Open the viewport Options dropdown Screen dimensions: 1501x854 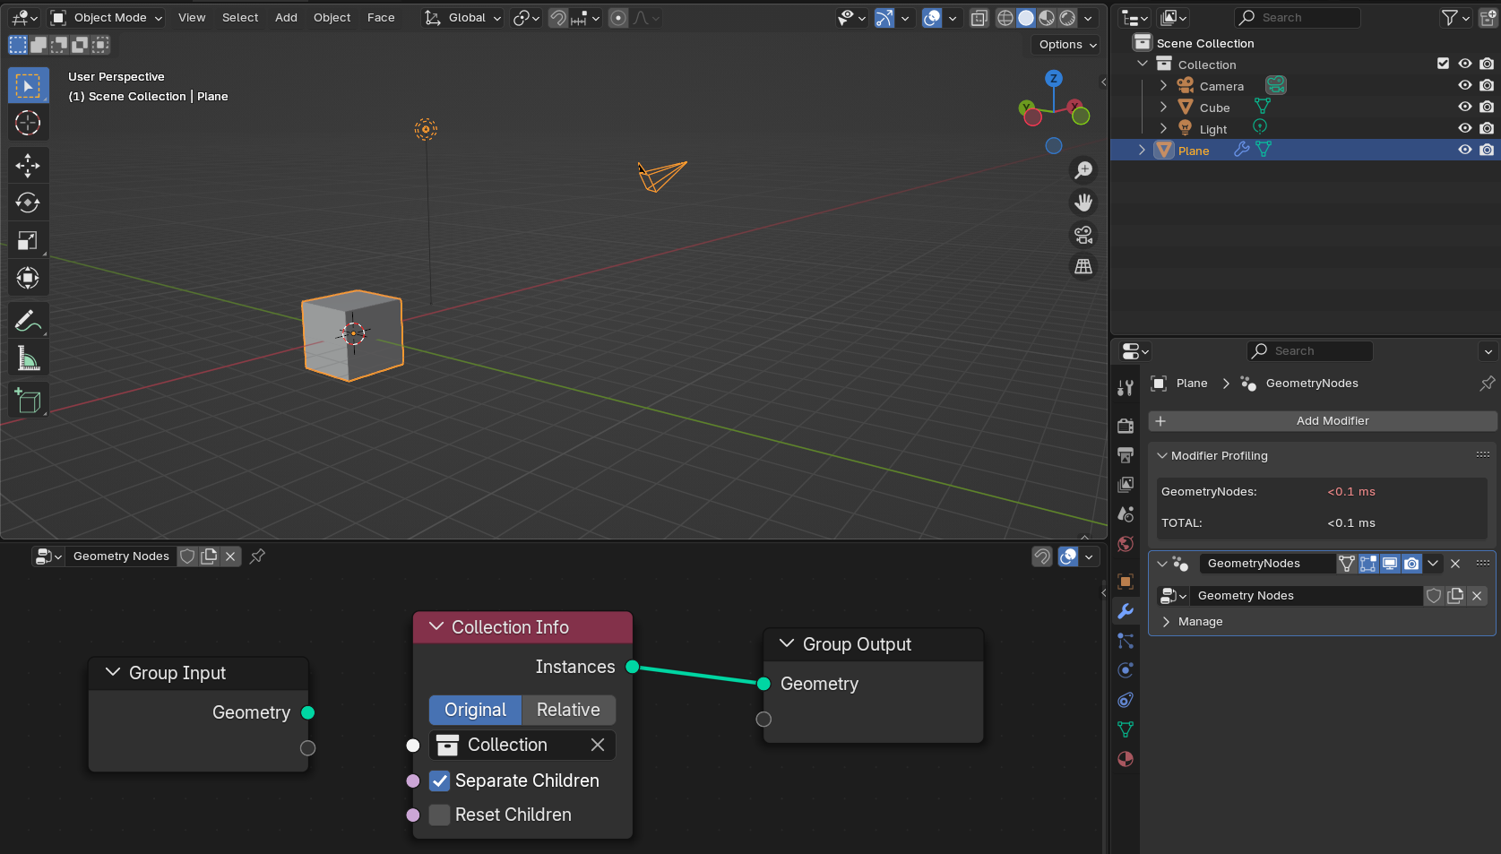pyautogui.click(x=1067, y=45)
